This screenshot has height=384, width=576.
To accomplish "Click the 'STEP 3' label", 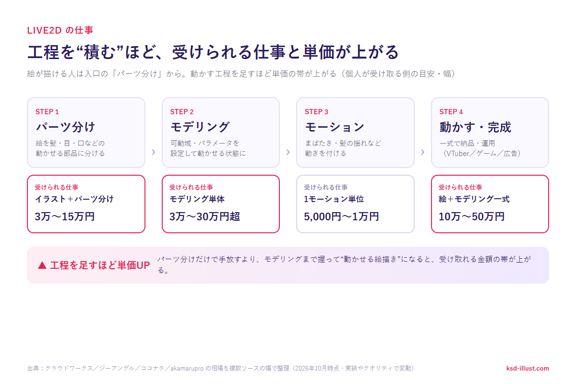I will [316, 112].
